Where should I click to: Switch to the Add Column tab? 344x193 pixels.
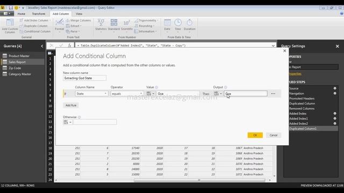[61, 14]
